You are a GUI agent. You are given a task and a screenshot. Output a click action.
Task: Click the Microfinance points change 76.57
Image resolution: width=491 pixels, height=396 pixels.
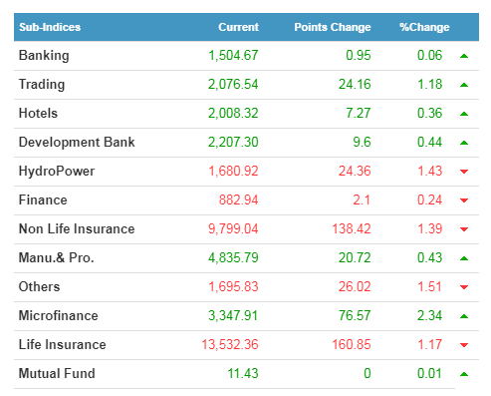tap(355, 315)
